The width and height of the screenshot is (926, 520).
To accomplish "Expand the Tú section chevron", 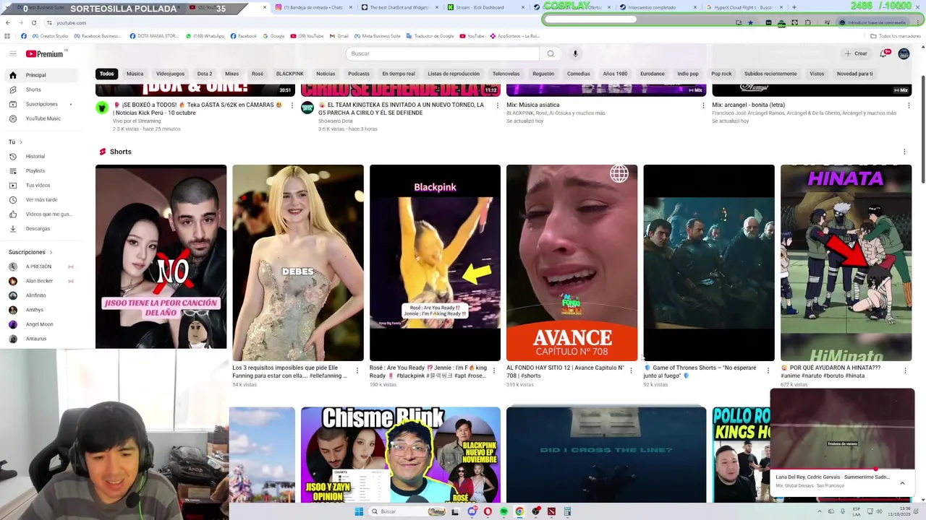I will pos(21,142).
